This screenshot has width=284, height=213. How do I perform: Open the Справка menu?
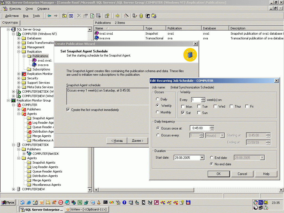click(43, 9)
